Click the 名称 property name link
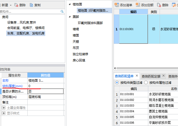The image size is (178, 126). point(5,81)
